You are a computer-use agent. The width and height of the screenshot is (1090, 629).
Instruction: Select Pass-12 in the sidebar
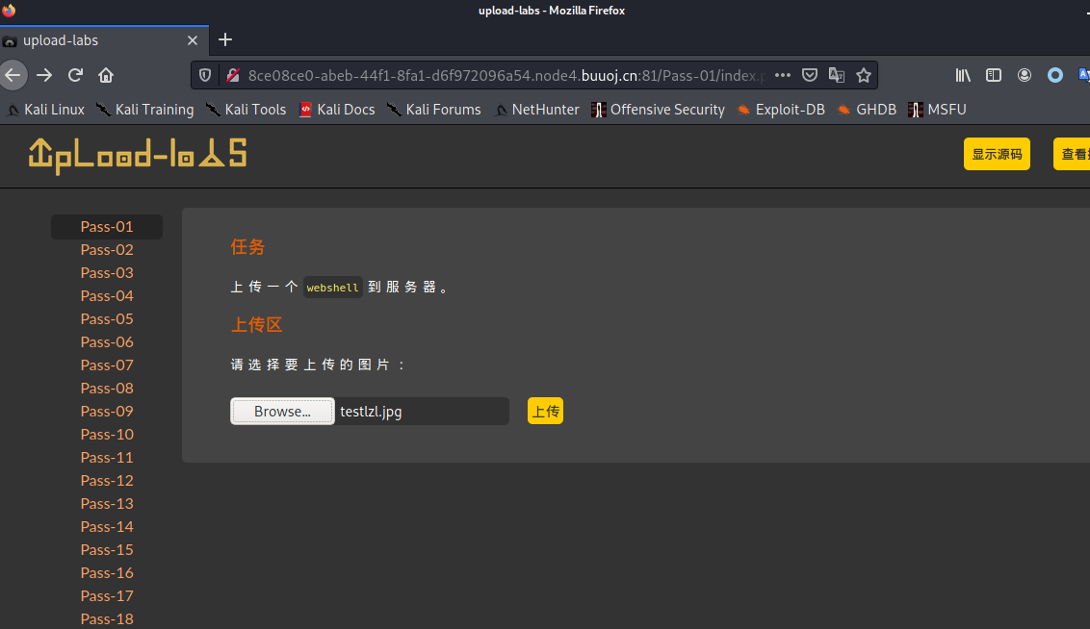[106, 481]
